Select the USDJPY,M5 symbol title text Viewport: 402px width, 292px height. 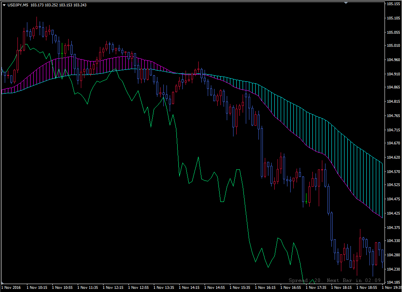18,5
